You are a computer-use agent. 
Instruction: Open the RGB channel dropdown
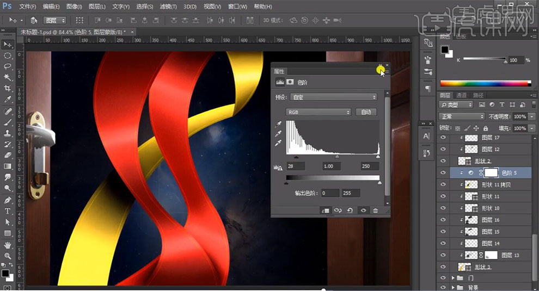[318, 112]
